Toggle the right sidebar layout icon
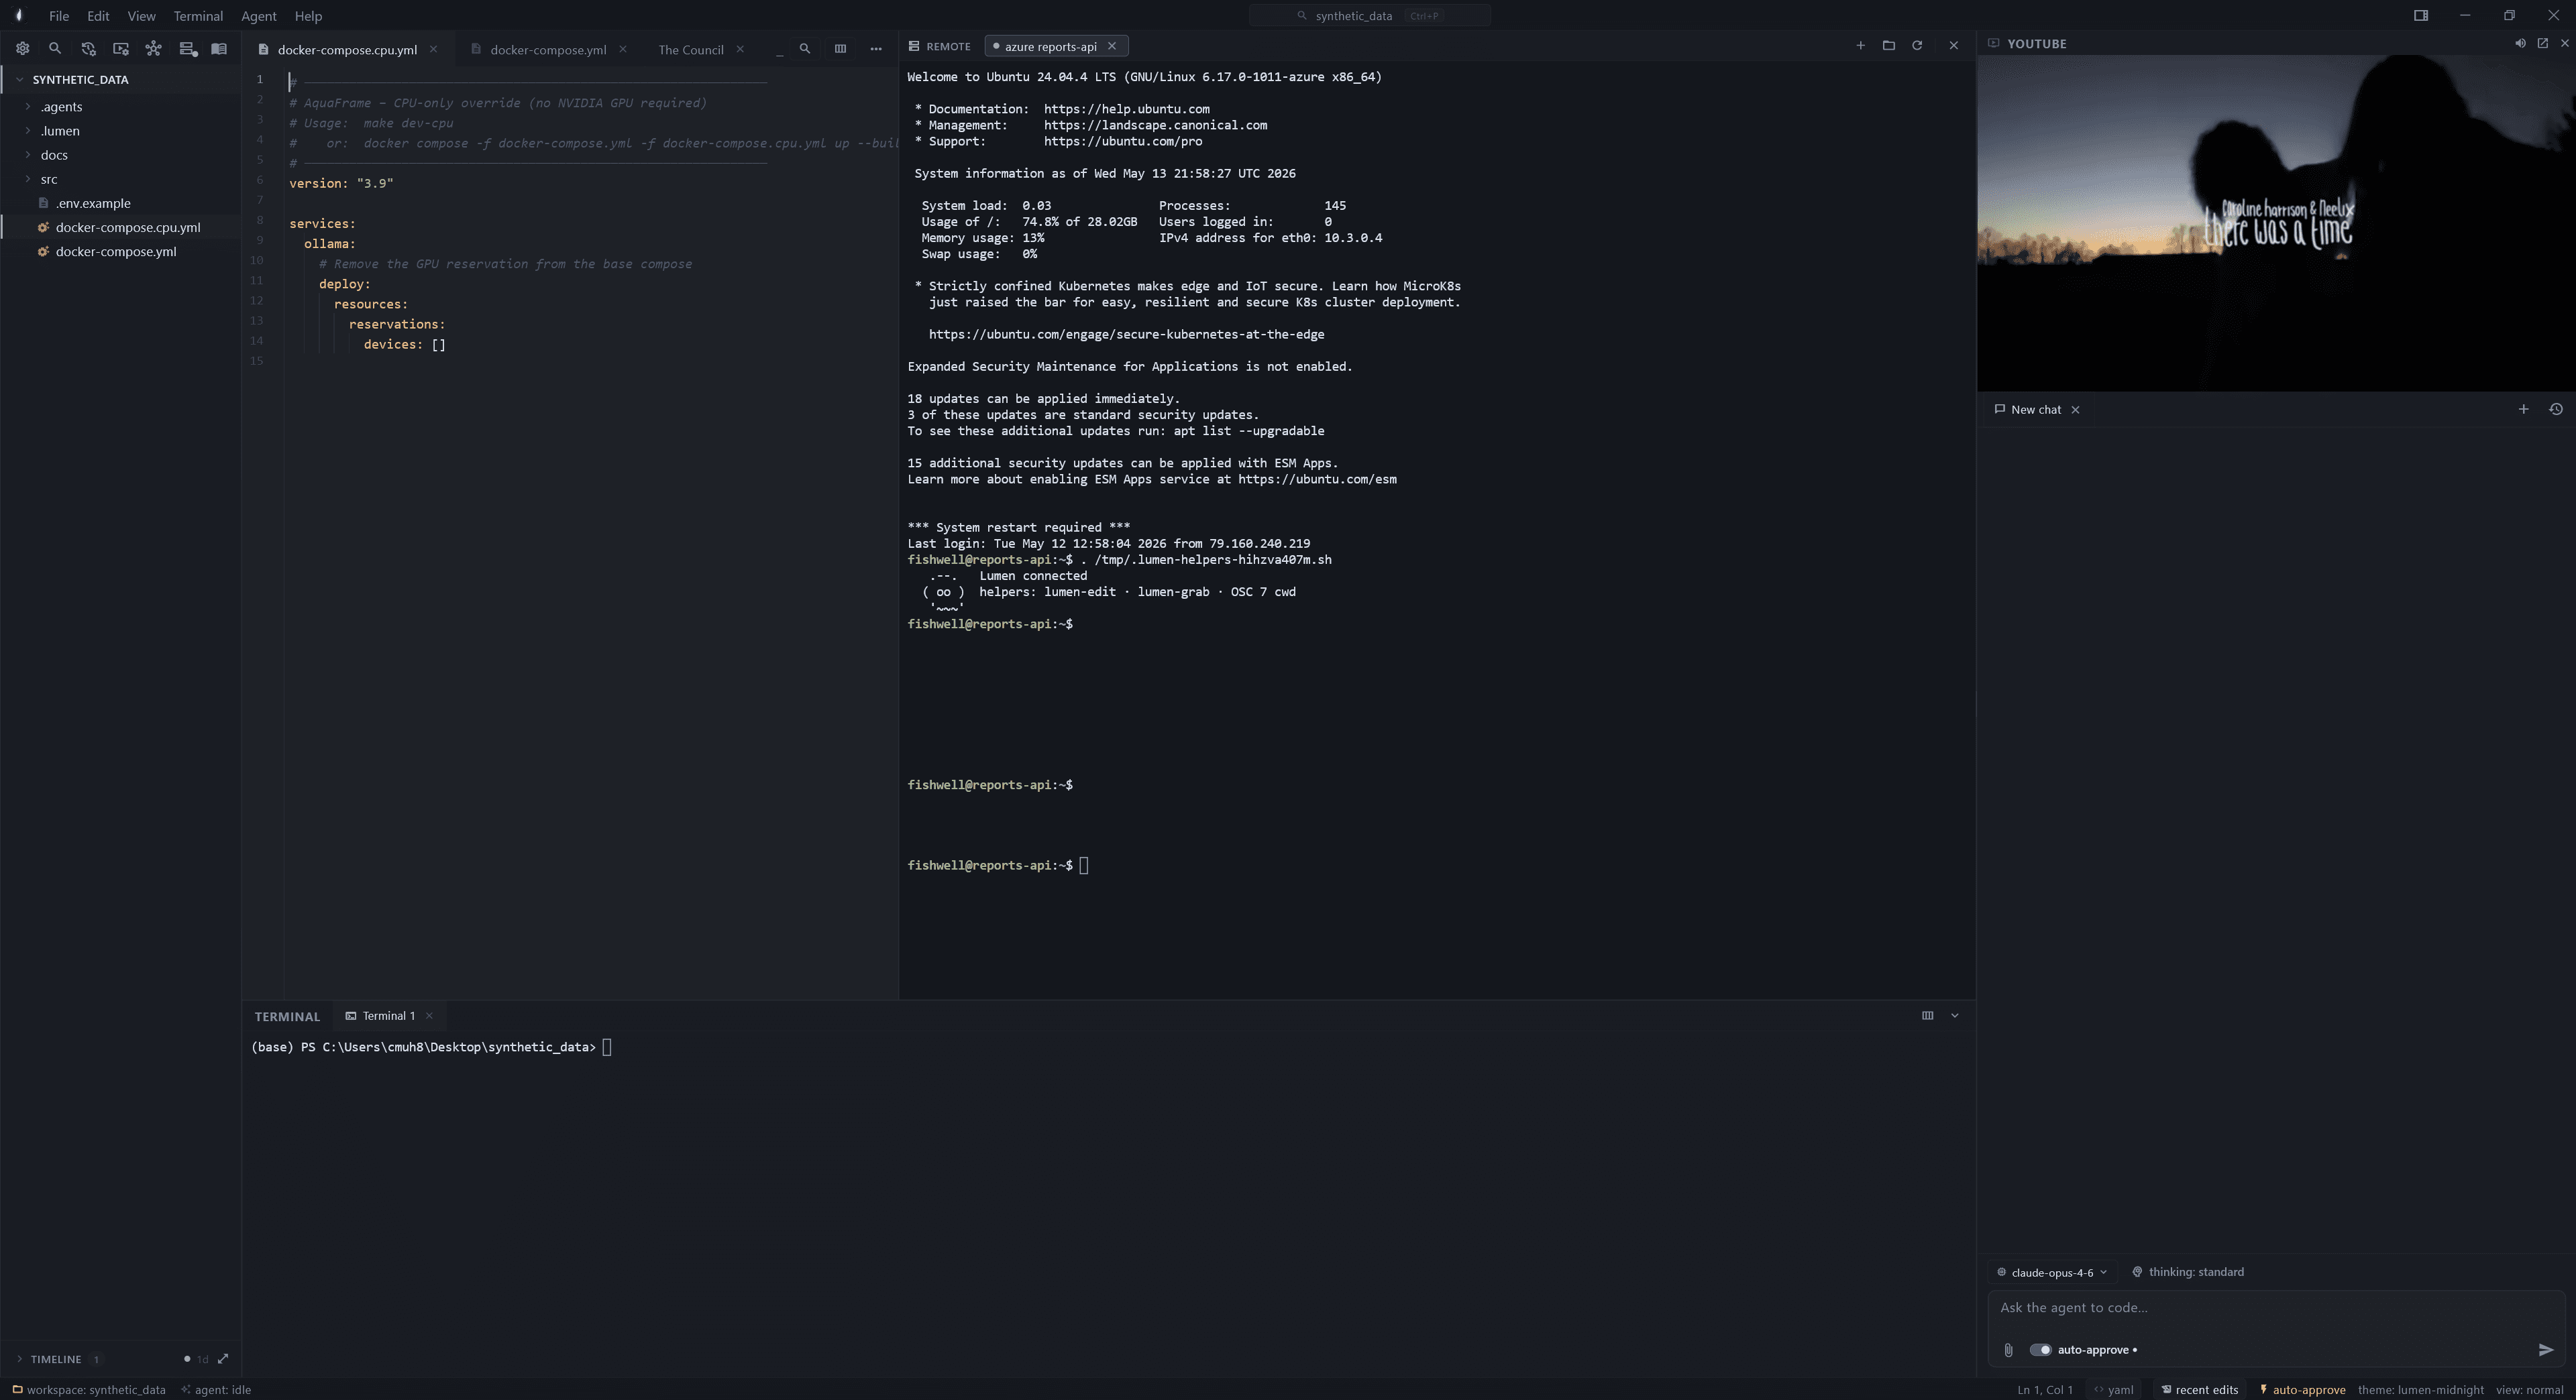 coord(2420,15)
